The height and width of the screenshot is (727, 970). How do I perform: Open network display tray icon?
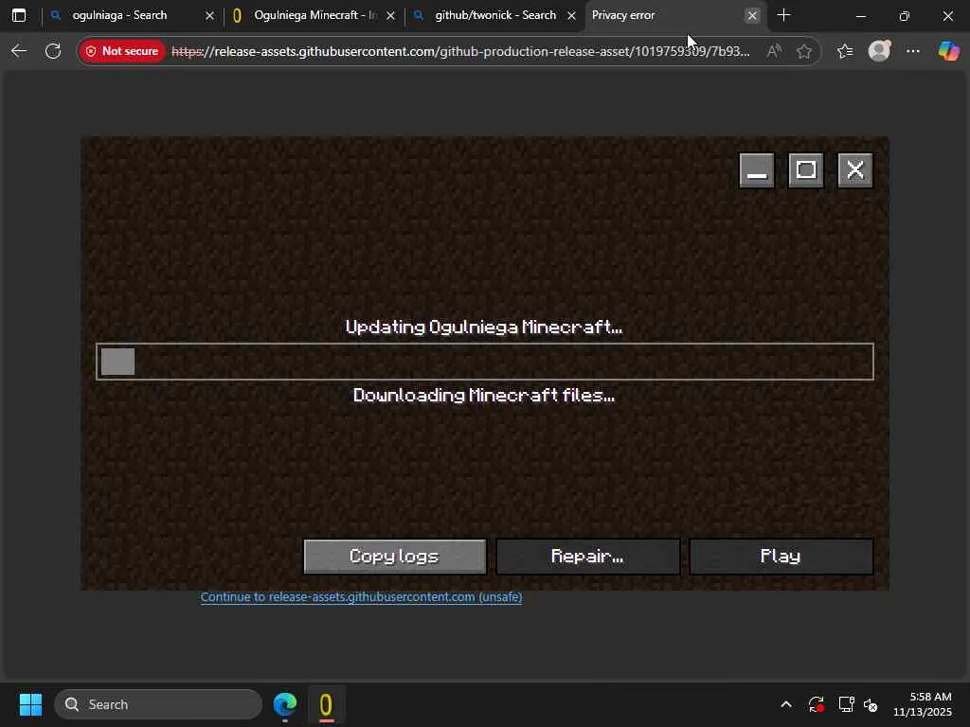coord(846,704)
